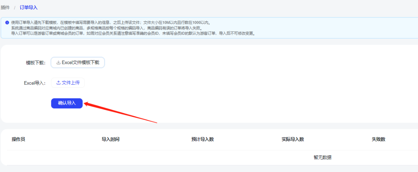The height and width of the screenshot is (172, 418).
Task: Download the Excel文件模板下载 template
Action: pyautogui.click(x=78, y=62)
